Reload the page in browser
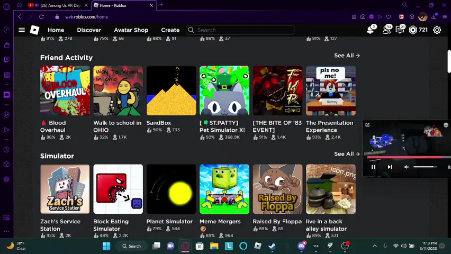This screenshot has height=254, width=451. click(41, 17)
